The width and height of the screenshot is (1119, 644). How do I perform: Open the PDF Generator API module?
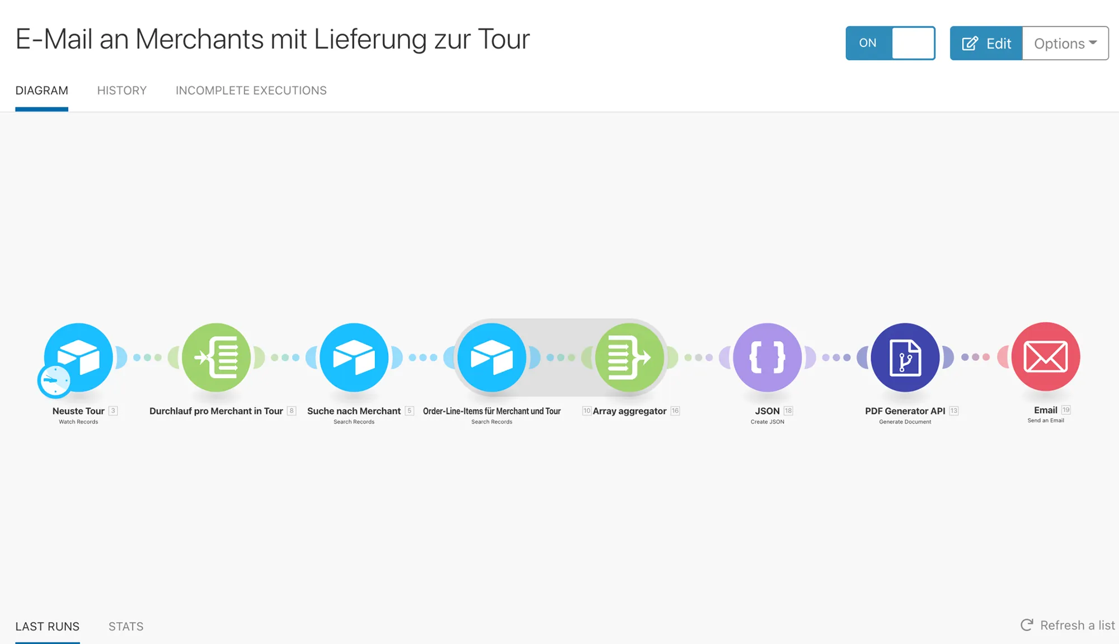click(x=904, y=356)
